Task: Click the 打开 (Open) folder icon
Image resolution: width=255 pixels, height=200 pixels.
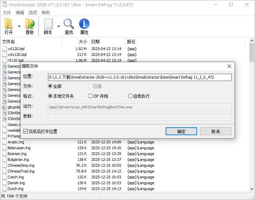Action: pyautogui.click(x=9, y=24)
